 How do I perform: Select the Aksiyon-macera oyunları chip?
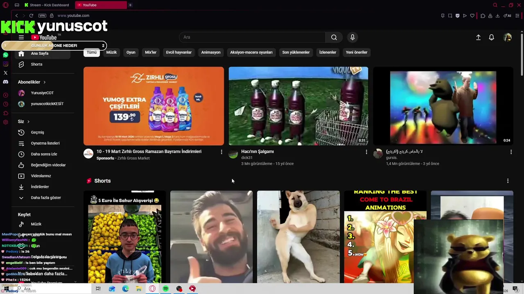pos(251,52)
